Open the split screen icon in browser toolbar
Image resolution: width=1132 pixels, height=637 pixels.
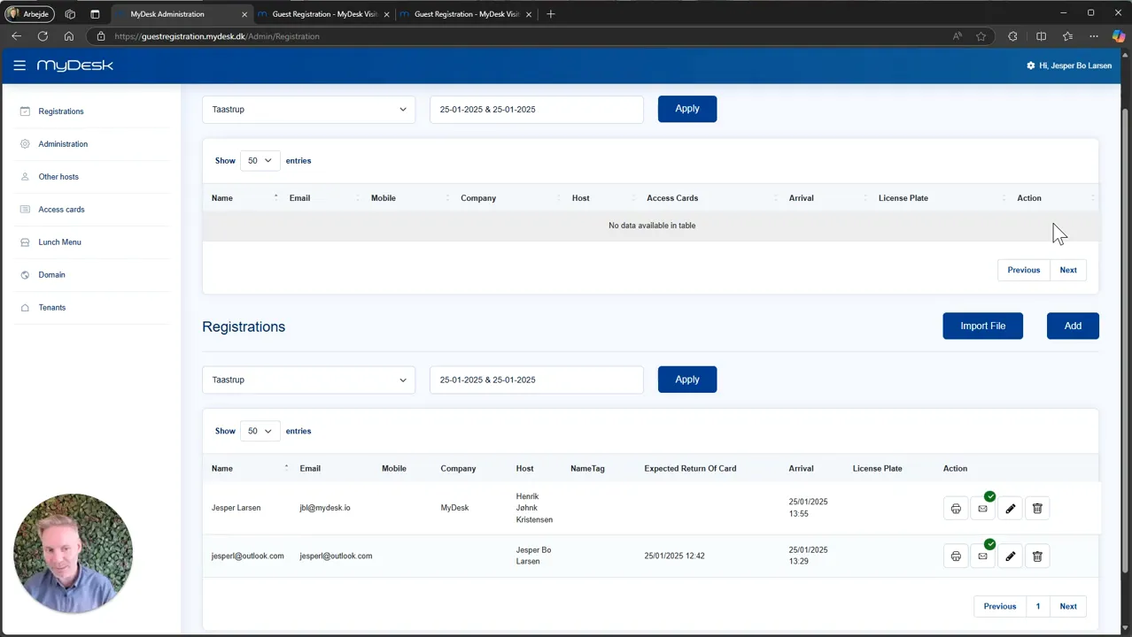coord(1041,36)
